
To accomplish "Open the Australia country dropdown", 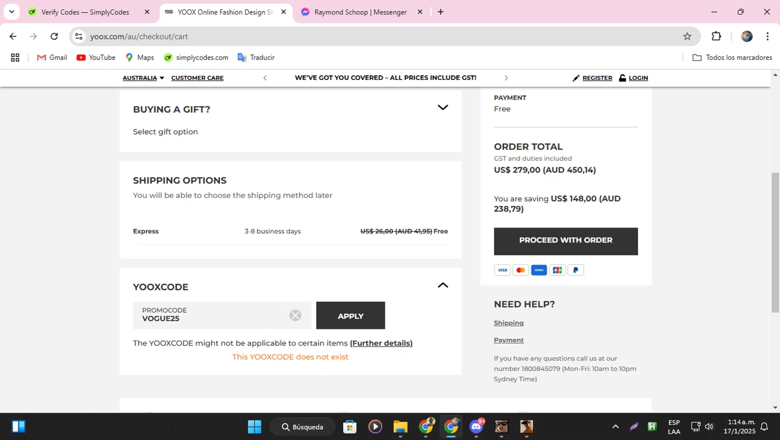I will tap(143, 78).
